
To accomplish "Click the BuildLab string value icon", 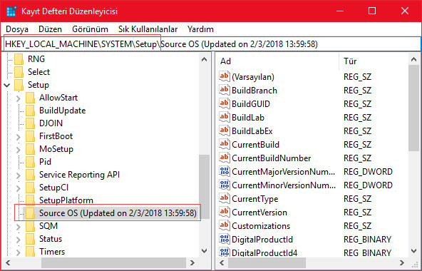I will 224,117.
